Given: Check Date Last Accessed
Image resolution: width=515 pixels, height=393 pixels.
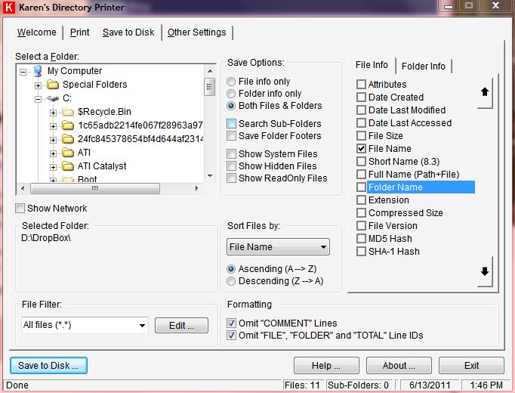Looking at the screenshot, I should click(361, 123).
